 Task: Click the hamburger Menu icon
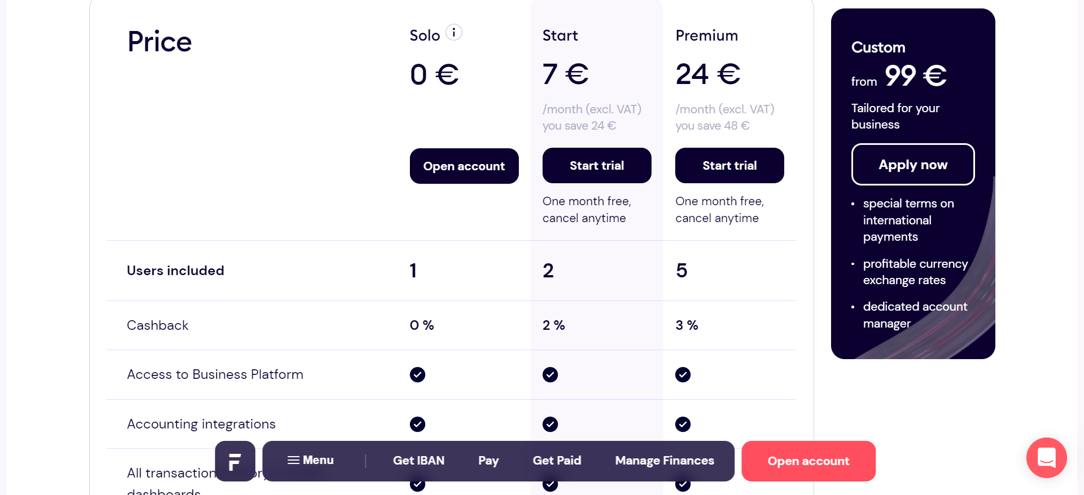[293, 460]
